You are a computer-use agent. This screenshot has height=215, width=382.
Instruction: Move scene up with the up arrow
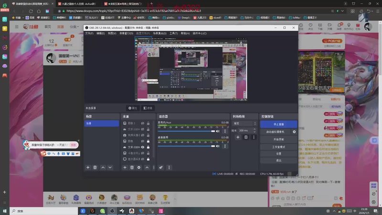coord(103,168)
